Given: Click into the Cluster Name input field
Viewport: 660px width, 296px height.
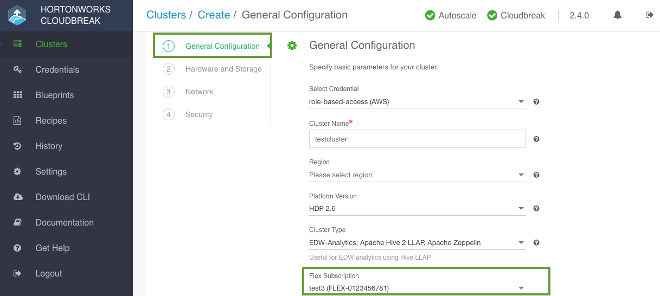Looking at the screenshot, I should 417,139.
